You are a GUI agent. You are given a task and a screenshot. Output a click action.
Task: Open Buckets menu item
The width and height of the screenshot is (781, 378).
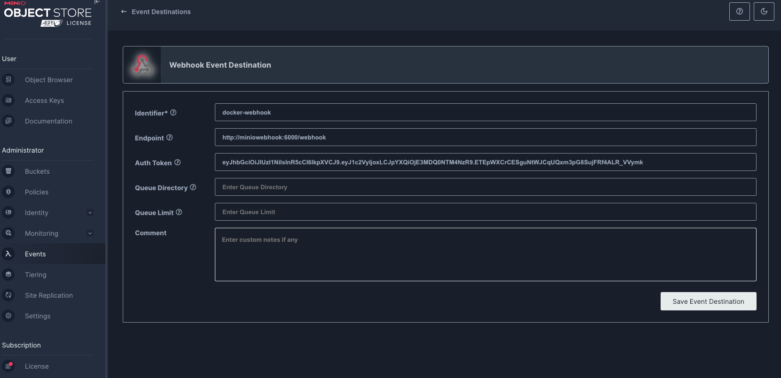point(37,171)
